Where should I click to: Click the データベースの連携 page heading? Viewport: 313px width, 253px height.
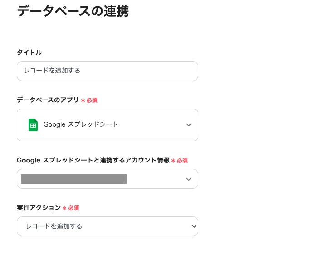coord(73,11)
